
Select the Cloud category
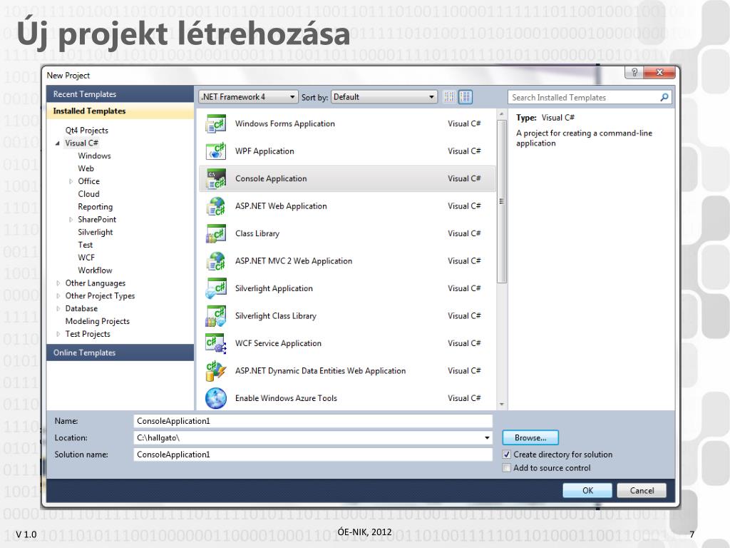pyautogui.click(x=88, y=194)
